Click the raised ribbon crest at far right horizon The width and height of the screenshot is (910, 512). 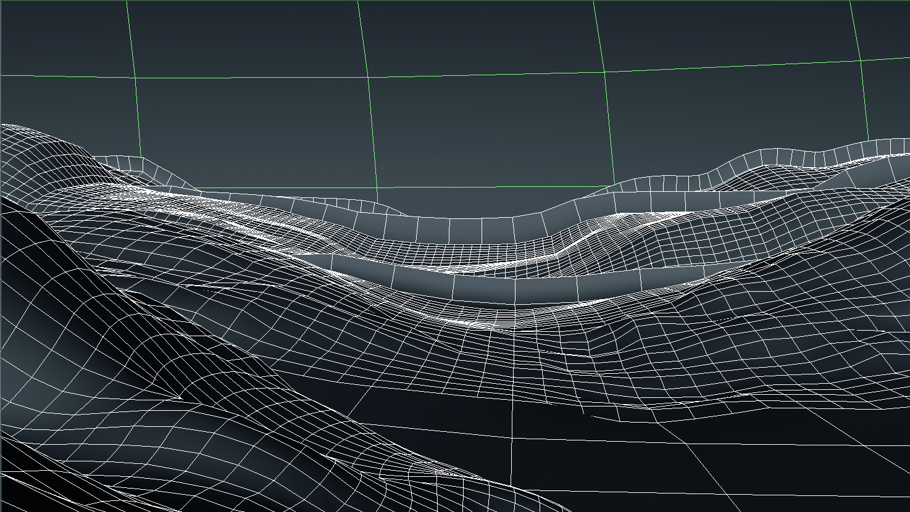pos(864,148)
